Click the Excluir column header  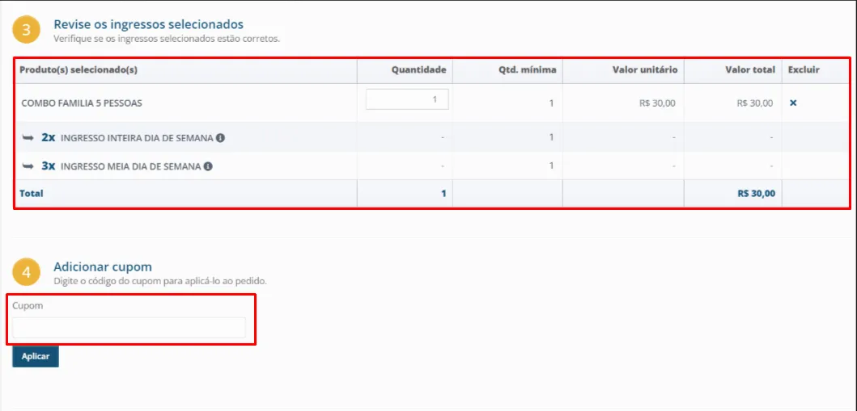(x=804, y=69)
